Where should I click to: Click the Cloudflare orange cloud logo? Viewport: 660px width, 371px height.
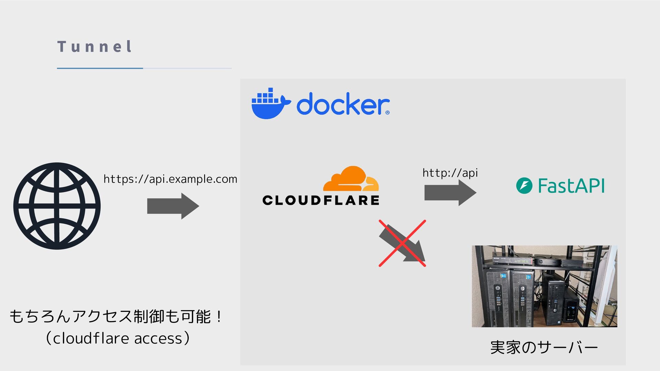tap(351, 179)
